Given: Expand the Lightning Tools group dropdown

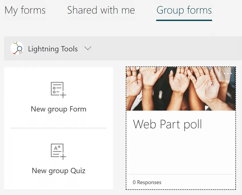Looking at the screenshot, I should click(88, 48).
